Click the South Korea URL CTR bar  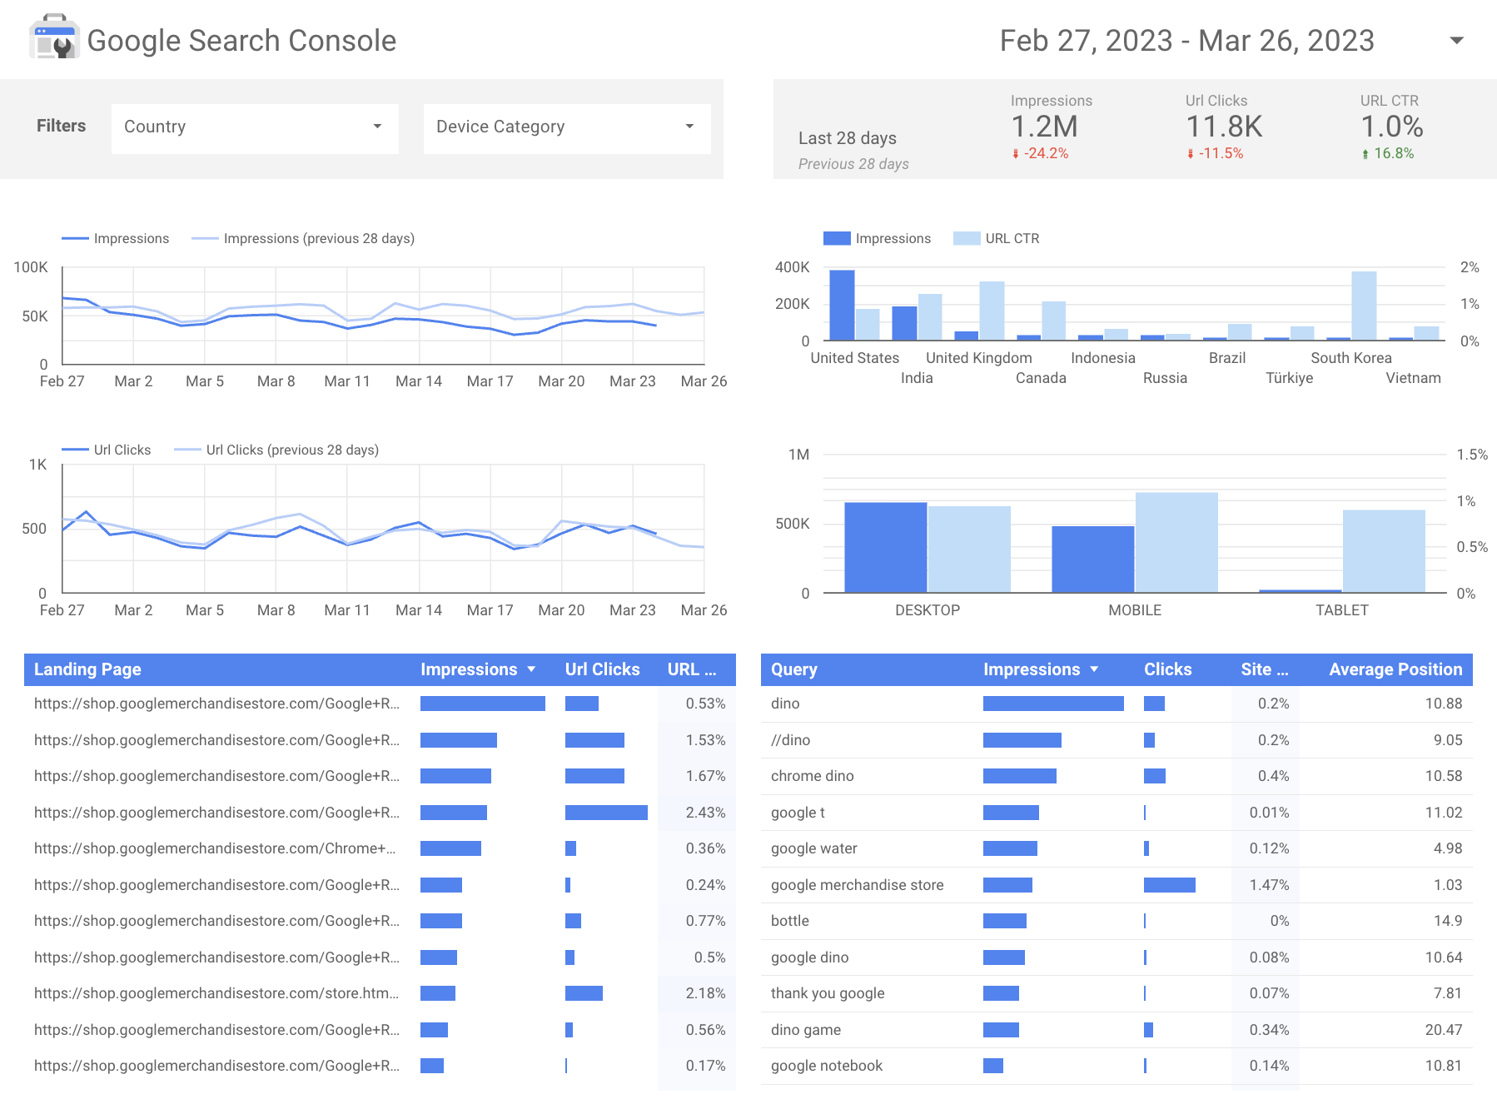1364,306
